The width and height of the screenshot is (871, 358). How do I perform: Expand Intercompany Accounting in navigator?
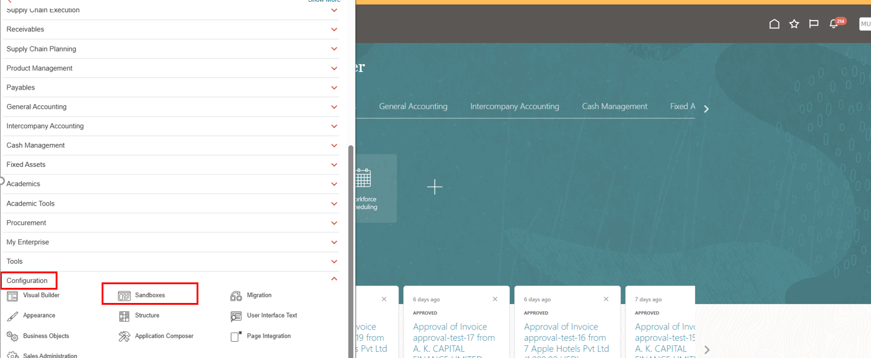click(334, 126)
